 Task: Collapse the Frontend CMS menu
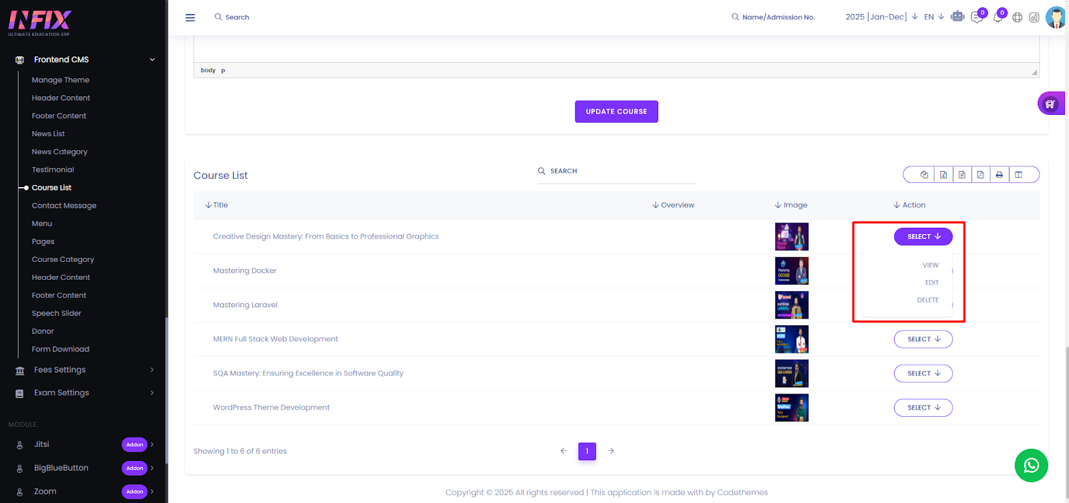pos(152,59)
